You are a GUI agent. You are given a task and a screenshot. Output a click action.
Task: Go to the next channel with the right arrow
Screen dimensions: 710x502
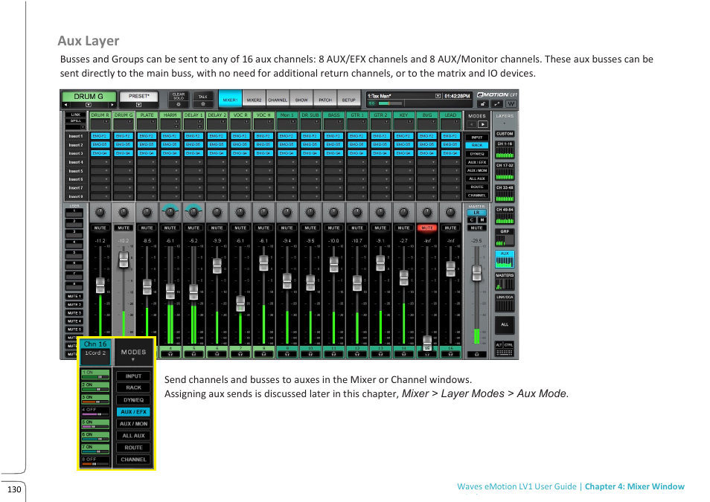tap(112, 105)
